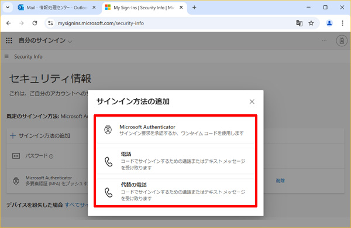Image resolution: width=351 pixels, height=228 pixels.
Task: Click the translate page icon
Action: [x=300, y=23]
